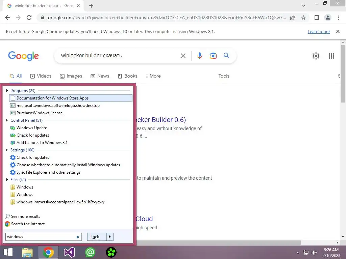
Task: Close the winlocker builder tab
Action: 78,6
